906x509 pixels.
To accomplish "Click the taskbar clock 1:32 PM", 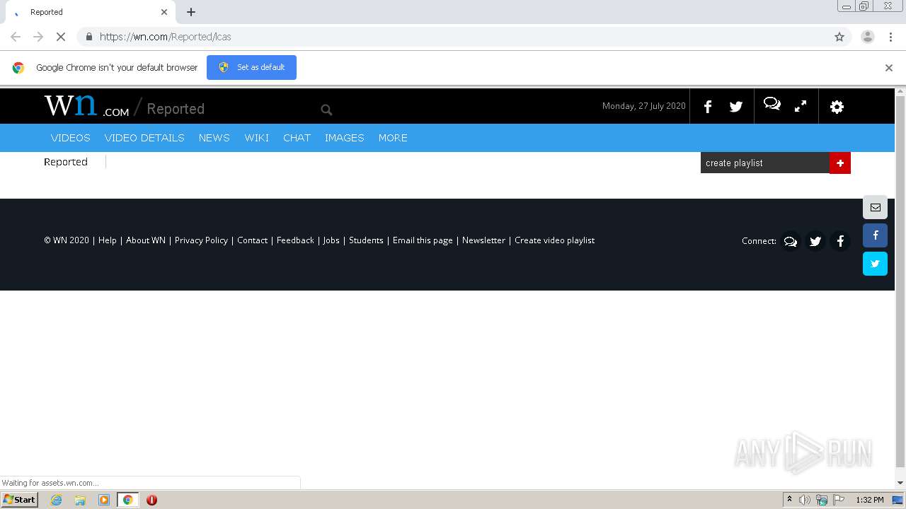I will point(870,500).
